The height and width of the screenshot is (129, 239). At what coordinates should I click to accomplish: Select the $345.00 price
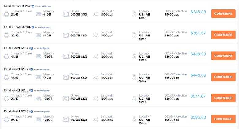[x=198, y=12]
